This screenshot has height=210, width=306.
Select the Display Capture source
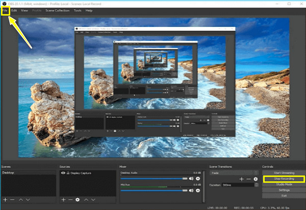click(x=88, y=173)
